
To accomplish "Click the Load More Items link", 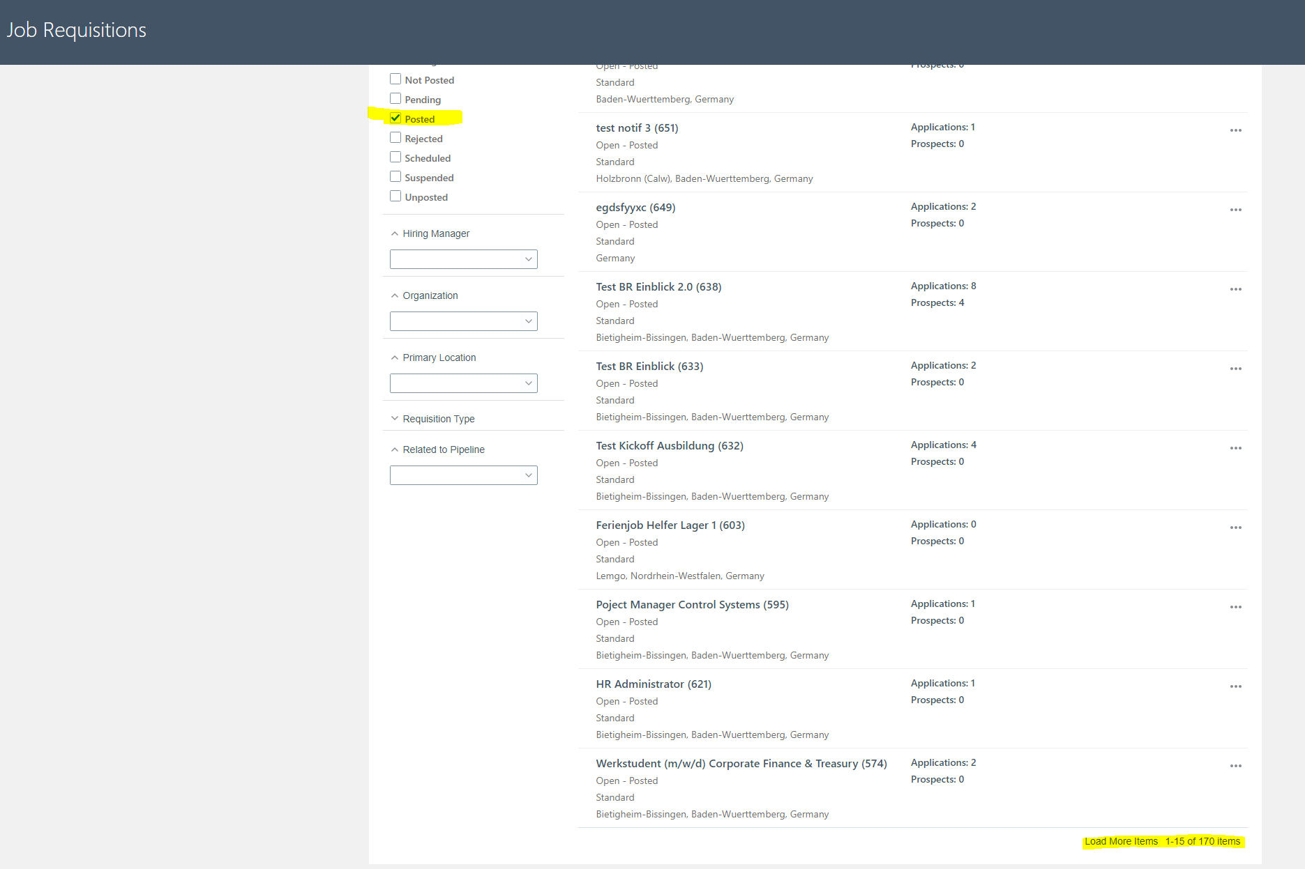I will click(1119, 841).
